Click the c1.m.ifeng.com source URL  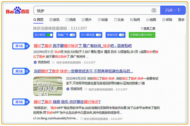pyautogui.click(x=56, y=118)
